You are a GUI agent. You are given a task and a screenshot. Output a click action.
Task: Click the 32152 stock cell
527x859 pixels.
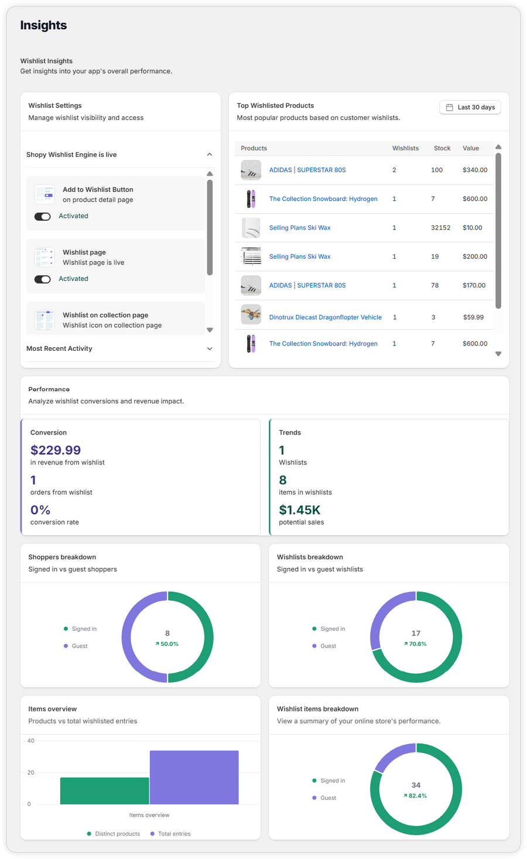click(441, 227)
